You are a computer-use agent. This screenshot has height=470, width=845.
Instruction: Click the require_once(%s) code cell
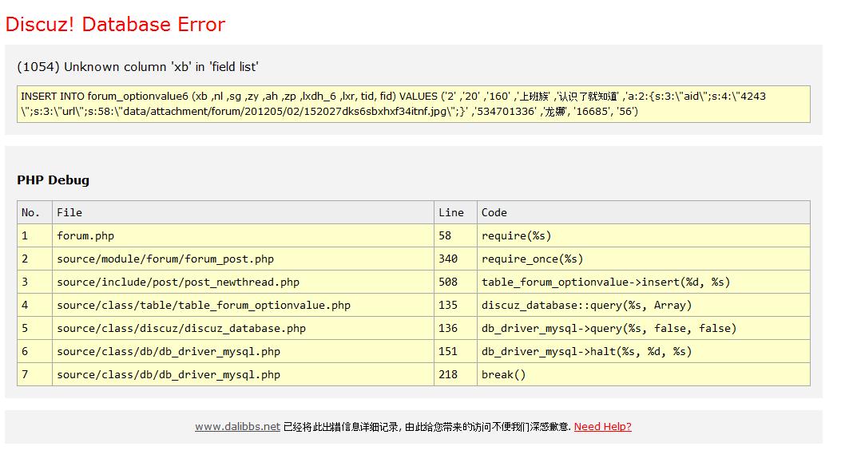tap(644, 259)
